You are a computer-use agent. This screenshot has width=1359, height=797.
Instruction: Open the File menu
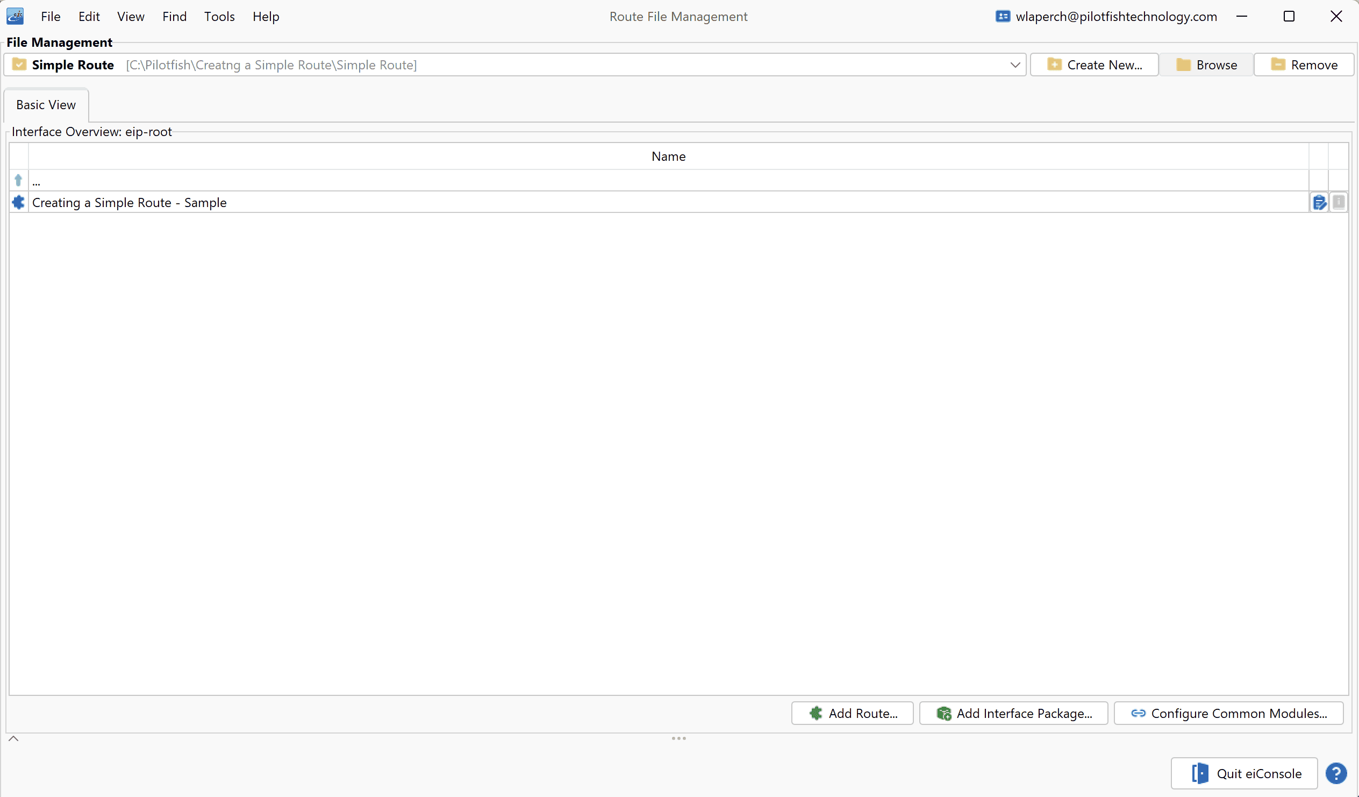point(51,17)
